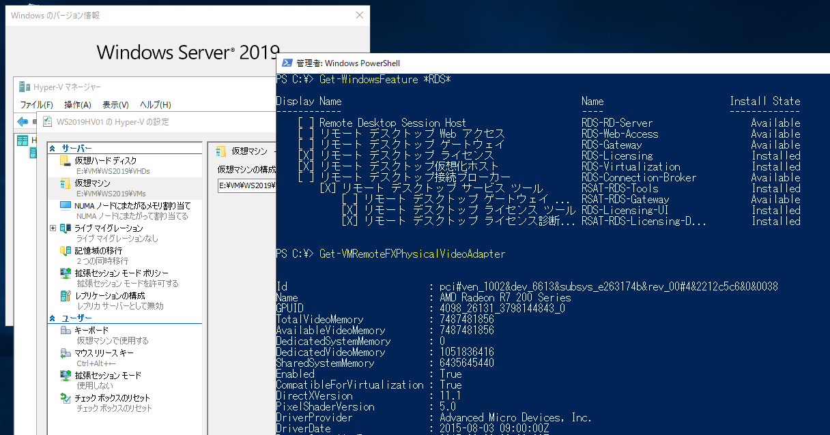Select the Hyper-V Manager root tree node icon
The image size is (830, 435).
23,140
